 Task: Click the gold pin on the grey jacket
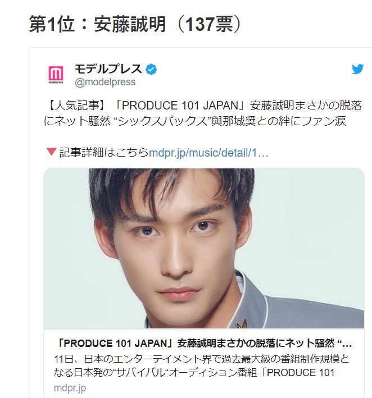coord(241,324)
